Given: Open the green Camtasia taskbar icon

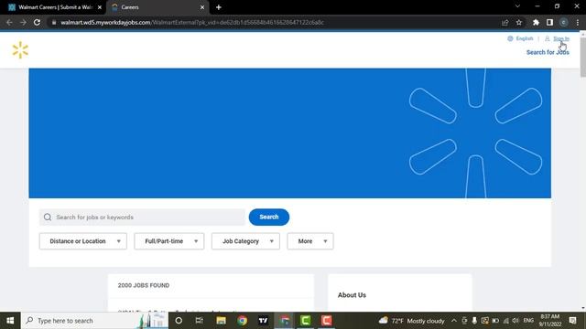Looking at the screenshot, I should tap(305, 321).
